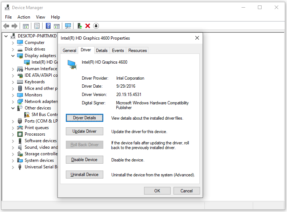
Task: Expand the IDE ATA/ATAPI controllers category
Action: (13, 76)
